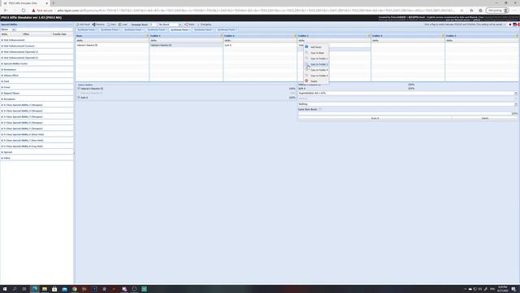
Task: Choose Copy to Fodder 5 in the context menu
Action: click(316, 76)
